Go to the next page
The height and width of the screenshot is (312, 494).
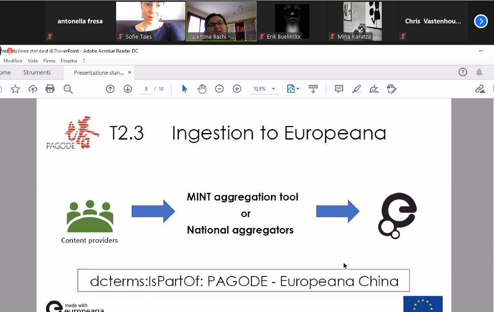(x=128, y=89)
